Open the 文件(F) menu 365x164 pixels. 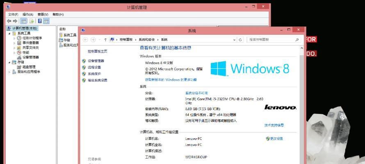pyautogui.click(x=13, y=14)
